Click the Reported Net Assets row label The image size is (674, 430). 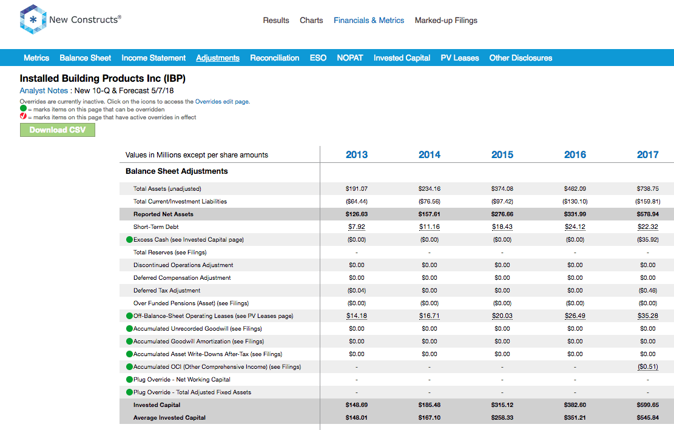click(163, 214)
